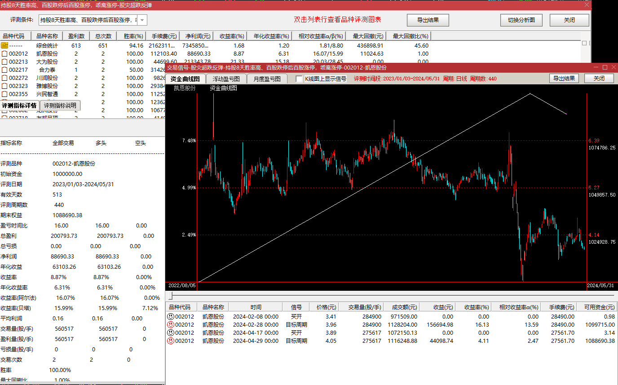This screenshot has height=385, width=618.
Task: Open the 评测条件 dropdown arrow
Action: [142, 20]
